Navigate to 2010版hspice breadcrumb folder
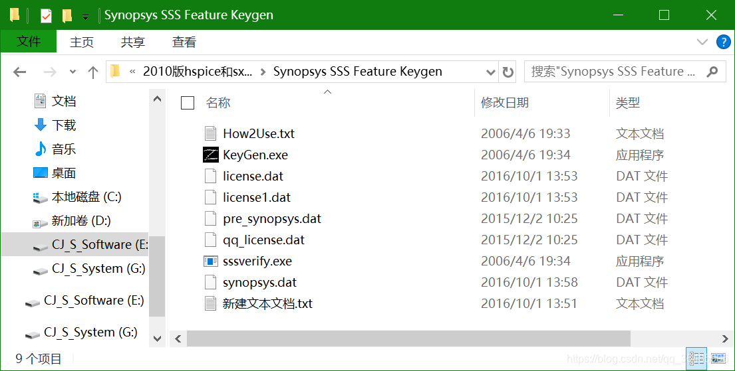The height and width of the screenshot is (371, 735). pyautogui.click(x=198, y=72)
